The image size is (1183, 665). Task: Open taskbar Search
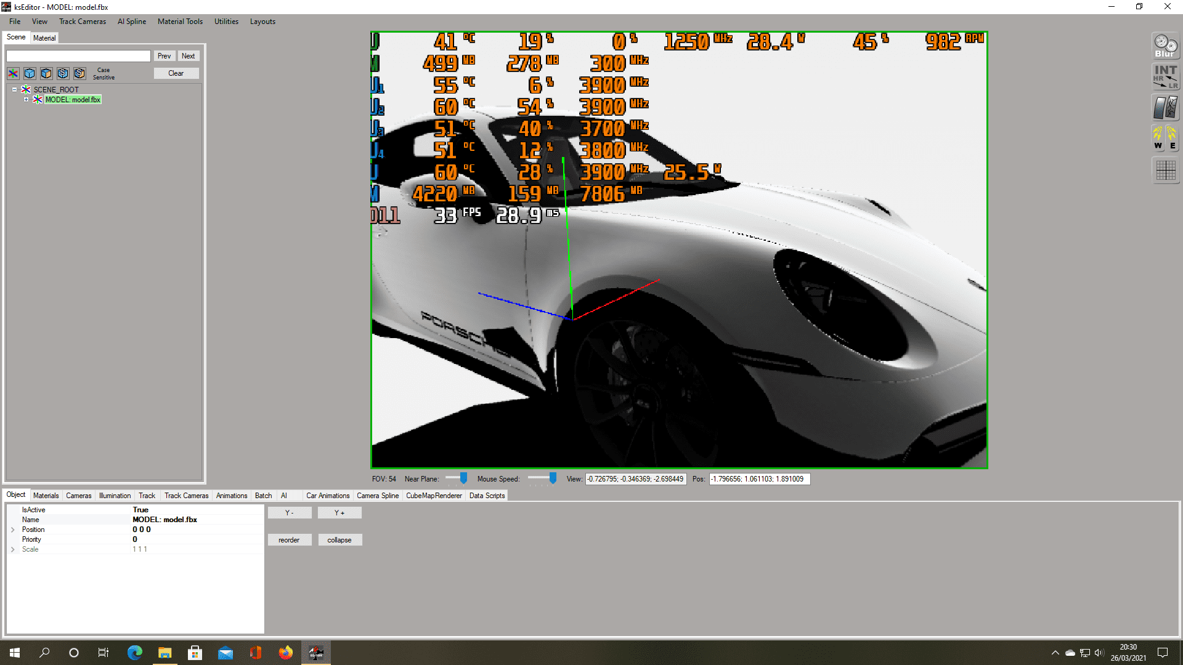coord(44,653)
